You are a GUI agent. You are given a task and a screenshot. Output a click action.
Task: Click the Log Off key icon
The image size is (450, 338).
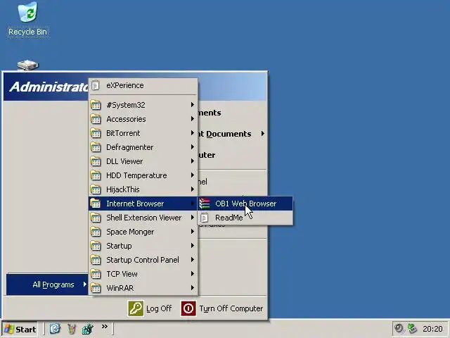[136, 308]
